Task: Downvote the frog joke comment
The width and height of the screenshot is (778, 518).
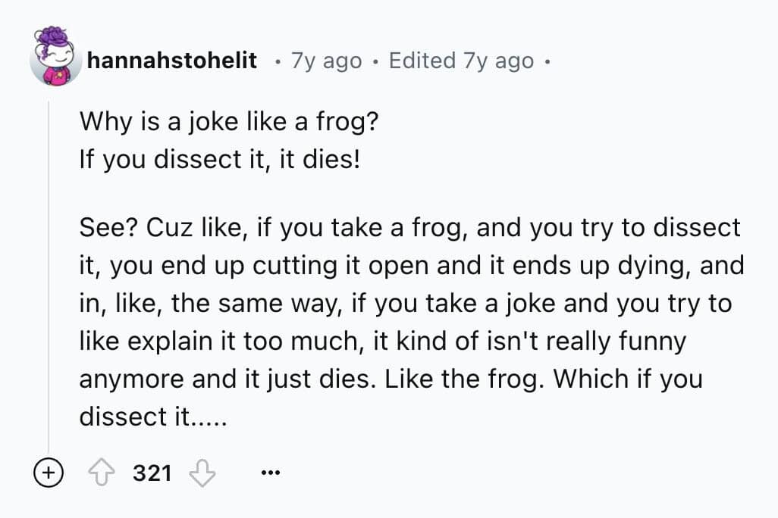Action: 202,474
